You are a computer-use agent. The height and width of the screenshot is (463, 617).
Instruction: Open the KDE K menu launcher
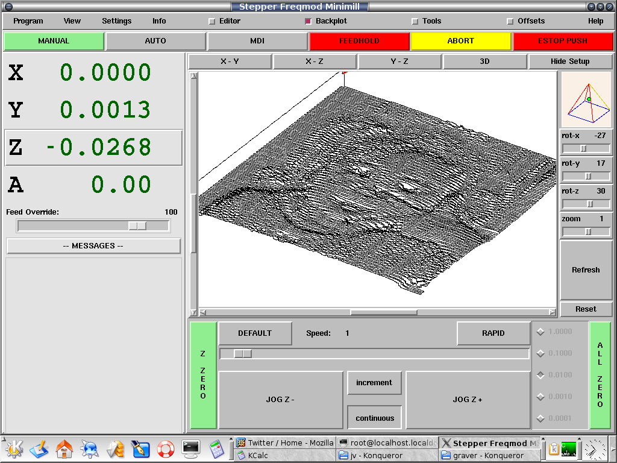(14, 449)
